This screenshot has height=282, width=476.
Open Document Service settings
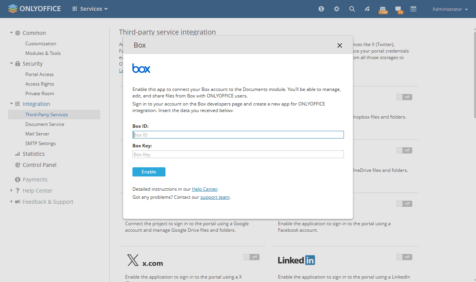click(45, 124)
